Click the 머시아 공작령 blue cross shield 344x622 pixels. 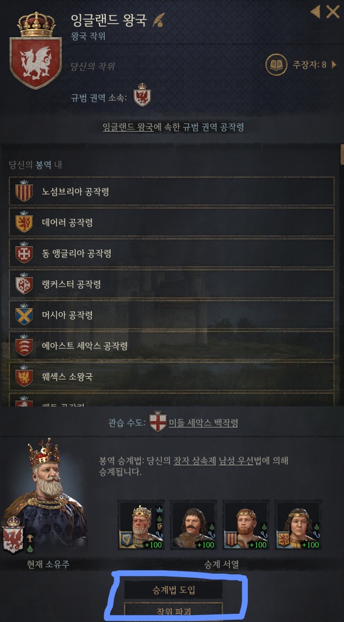[x=24, y=315]
